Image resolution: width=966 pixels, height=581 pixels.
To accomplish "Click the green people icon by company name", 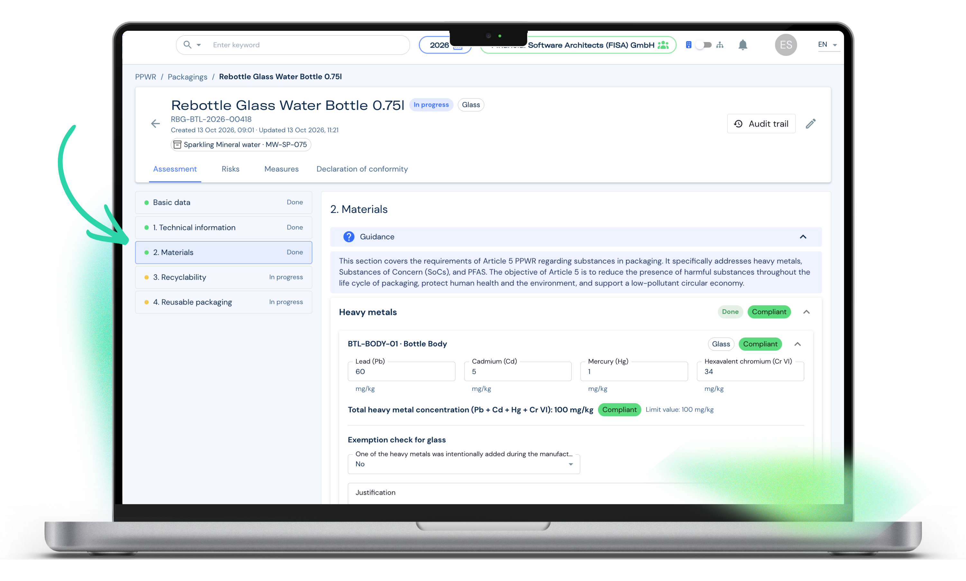I will coord(663,45).
